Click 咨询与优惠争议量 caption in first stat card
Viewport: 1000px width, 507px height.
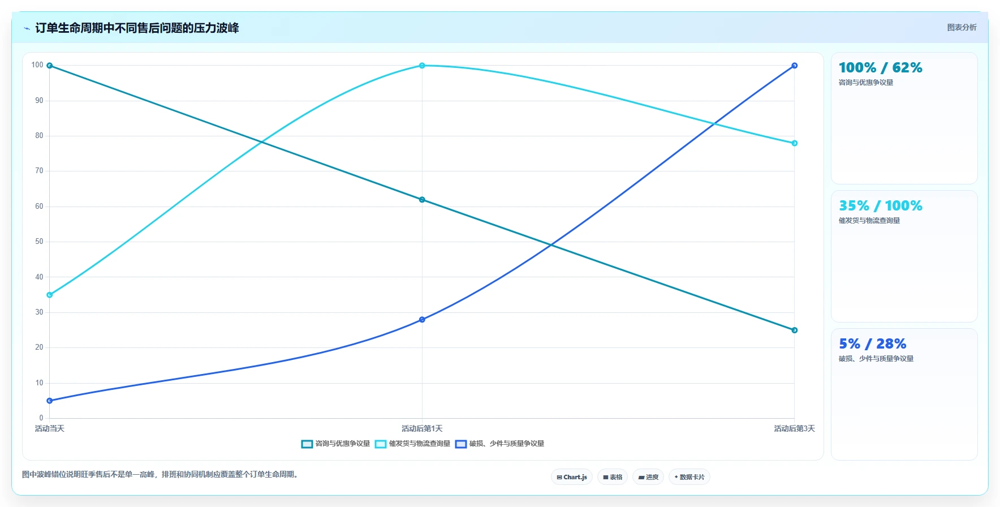click(865, 83)
